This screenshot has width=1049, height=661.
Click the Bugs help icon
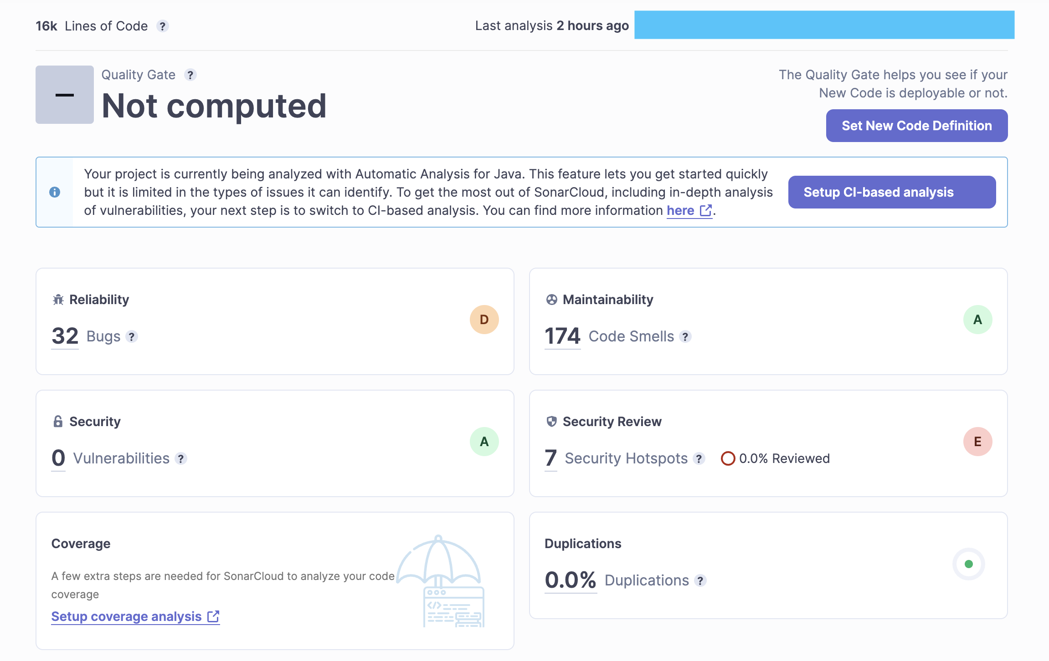pyautogui.click(x=132, y=336)
